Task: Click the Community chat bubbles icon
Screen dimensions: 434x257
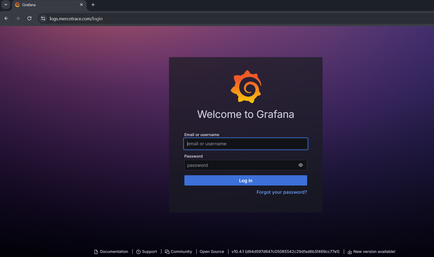Action: [x=167, y=252]
